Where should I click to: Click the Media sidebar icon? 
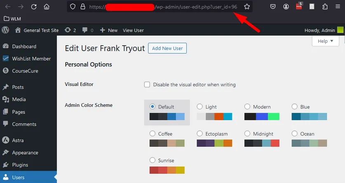pyautogui.click(x=6, y=100)
